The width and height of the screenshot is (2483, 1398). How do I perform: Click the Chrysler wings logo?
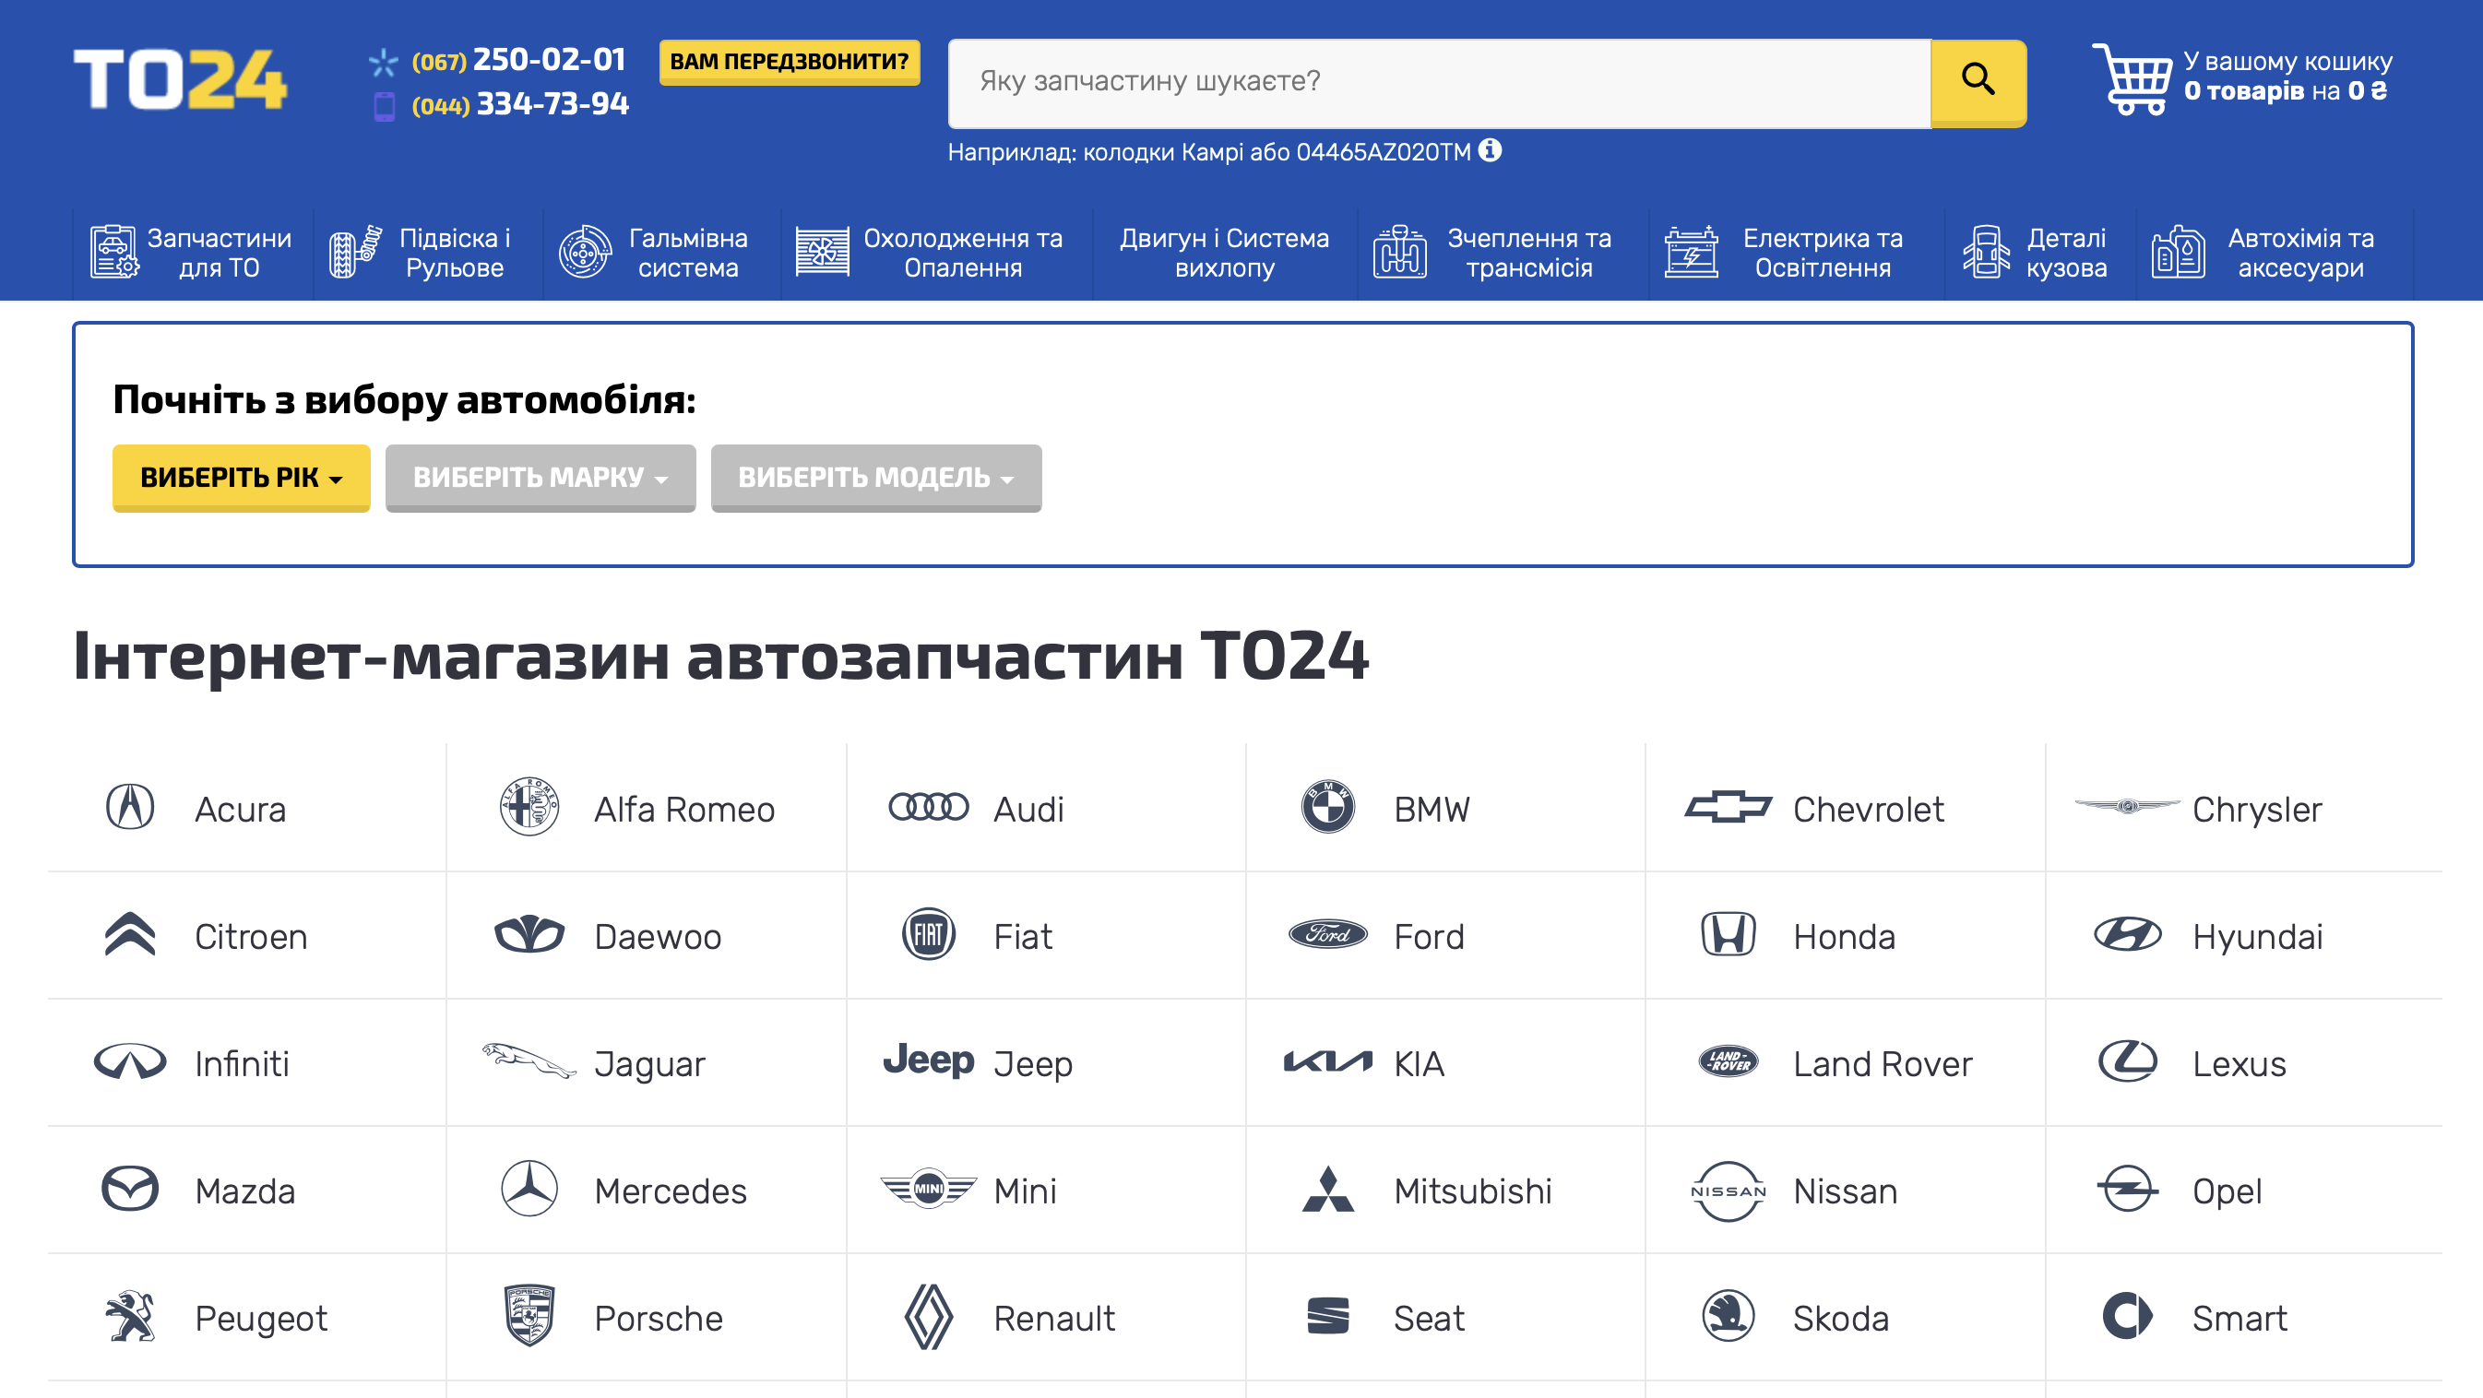[2126, 806]
